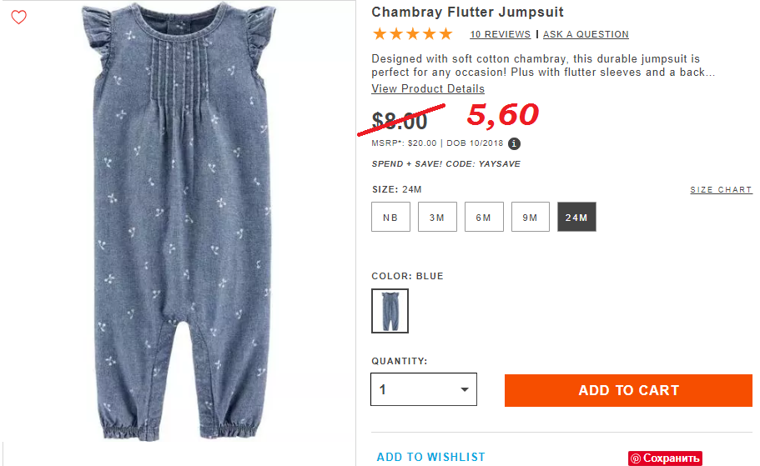
Task: Click Ask a Question link
Action: (586, 34)
